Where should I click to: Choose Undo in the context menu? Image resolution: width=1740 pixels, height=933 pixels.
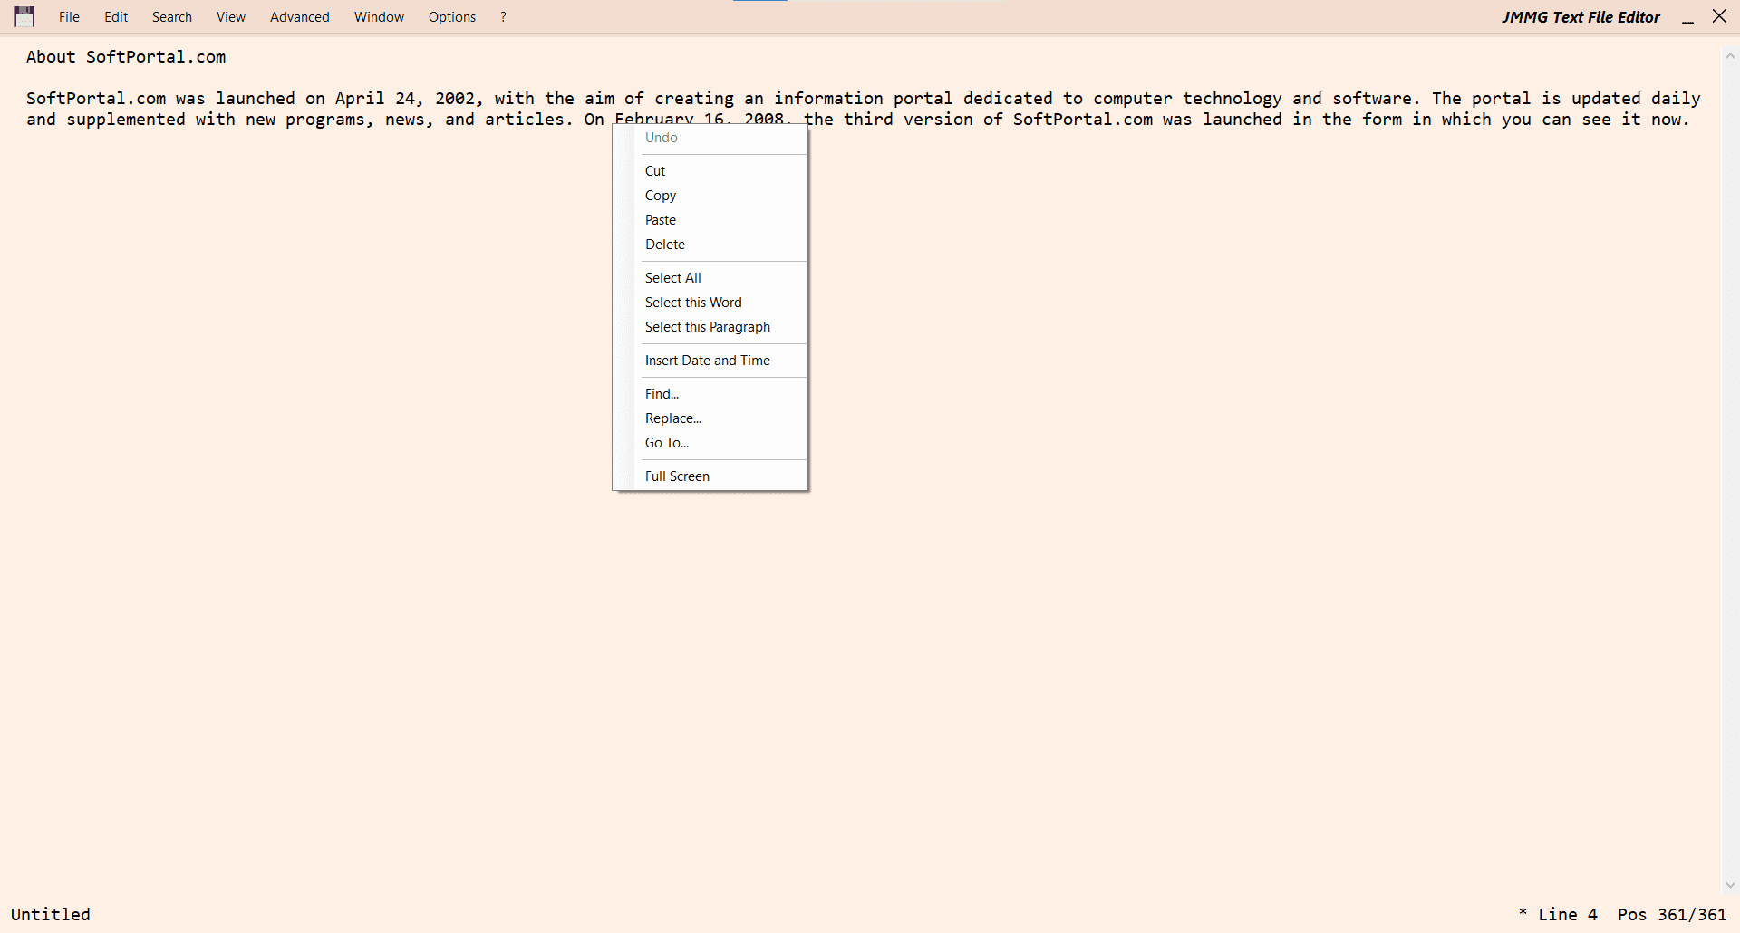pos(710,138)
